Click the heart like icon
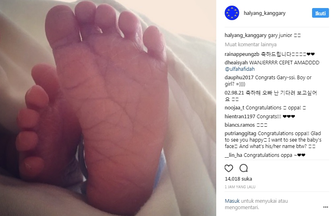Viewport: 331px width, 216px height. pyautogui.click(x=229, y=168)
